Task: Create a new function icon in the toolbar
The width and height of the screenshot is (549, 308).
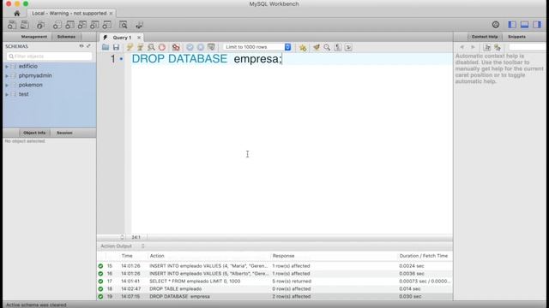Action: click(106, 25)
